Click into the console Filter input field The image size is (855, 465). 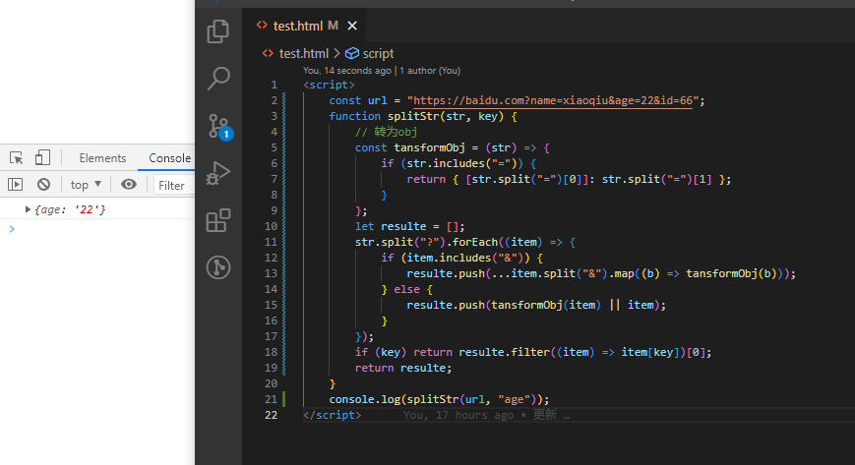pos(173,185)
